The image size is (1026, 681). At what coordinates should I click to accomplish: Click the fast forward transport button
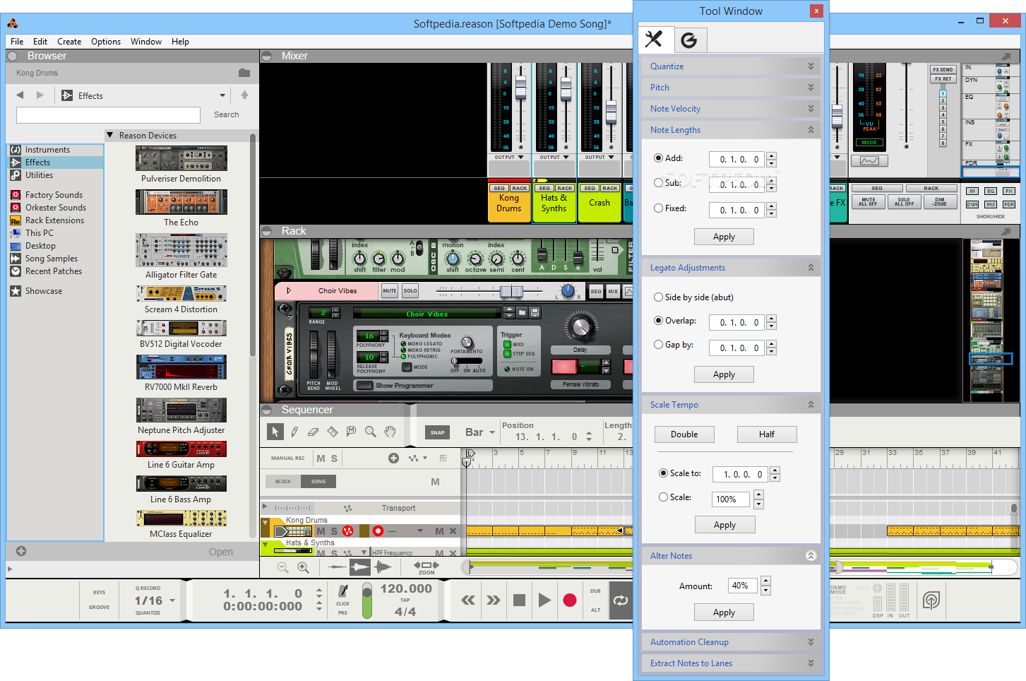click(x=494, y=600)
